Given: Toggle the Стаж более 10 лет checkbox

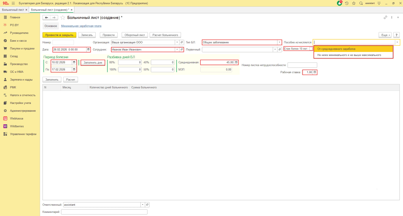Looking at the screenshot, I should pos(311,49).
